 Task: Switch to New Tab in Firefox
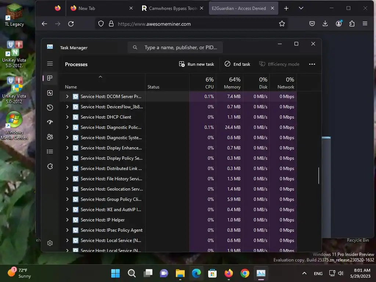[x=102, y=8]
